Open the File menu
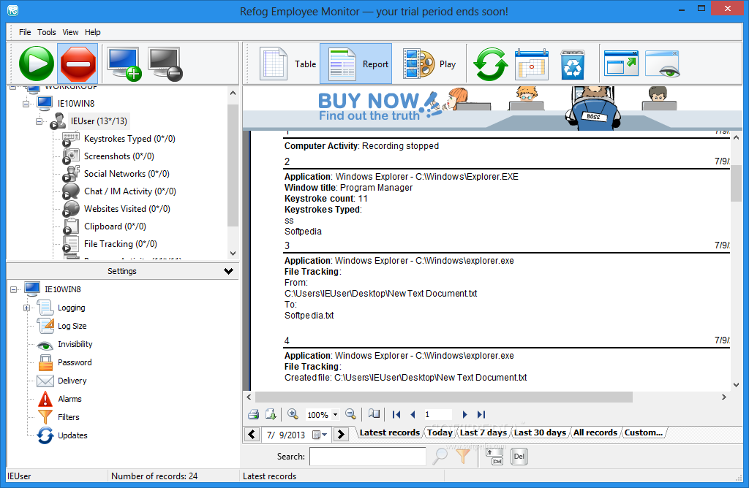This screenshot has height=488, width=749. 25,32
